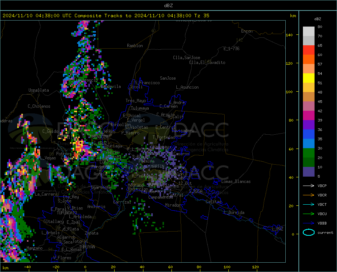
Task: Click the TUPUNGATO map label
Action: (x=67, y=213)
